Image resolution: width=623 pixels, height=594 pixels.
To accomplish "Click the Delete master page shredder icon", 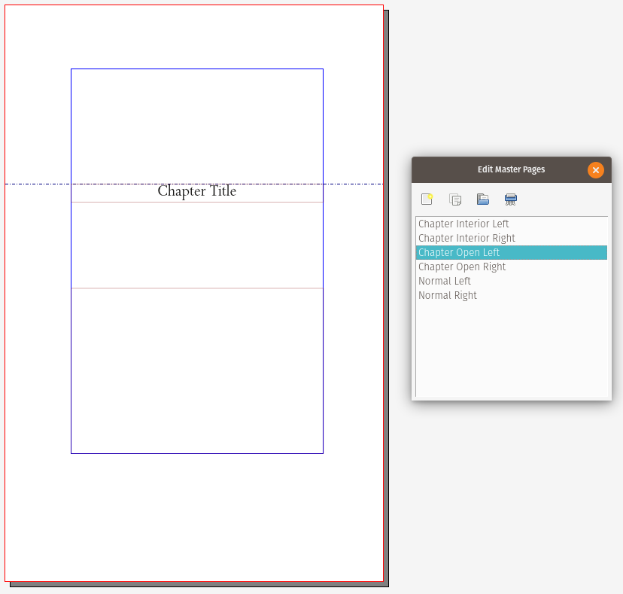I will (x=511, y=200).
